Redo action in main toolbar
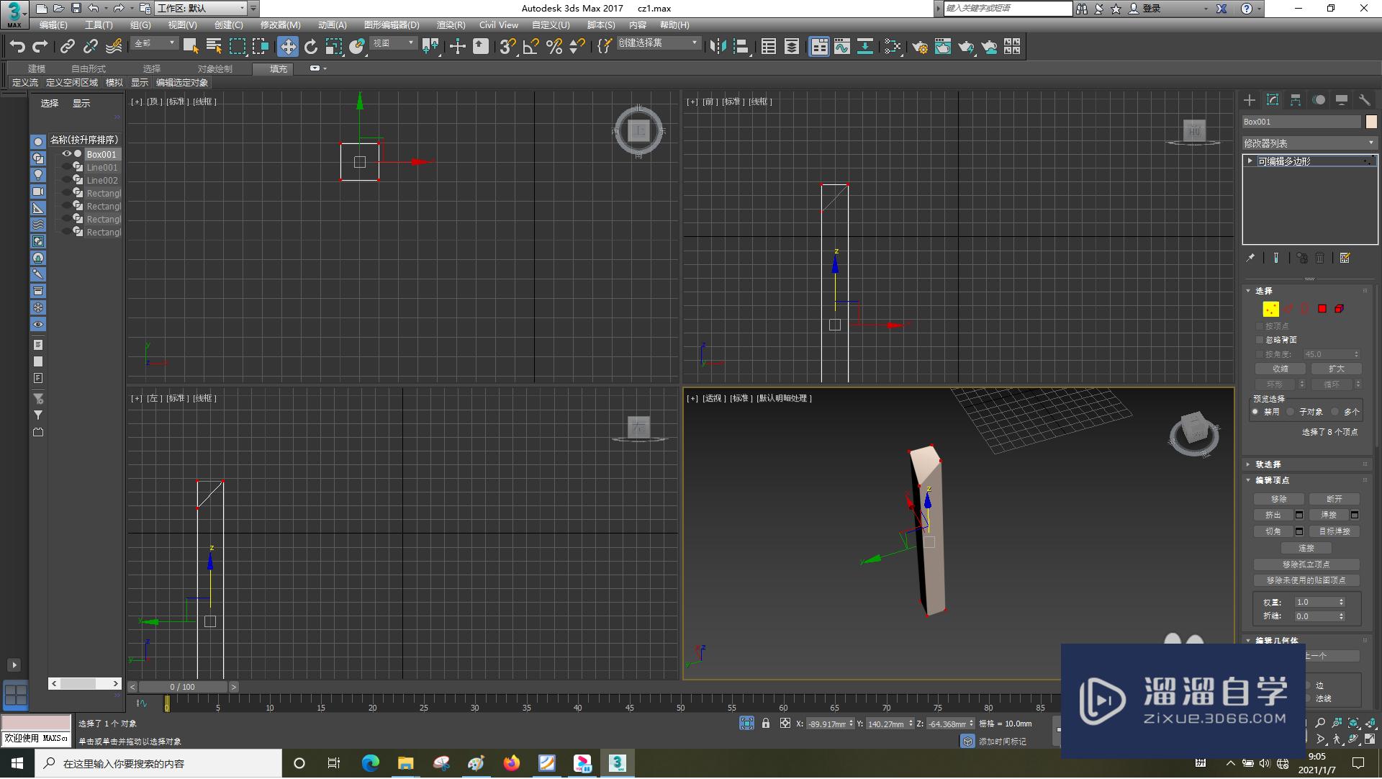Viewport: 1382px width, 779px height. (40, 47)
